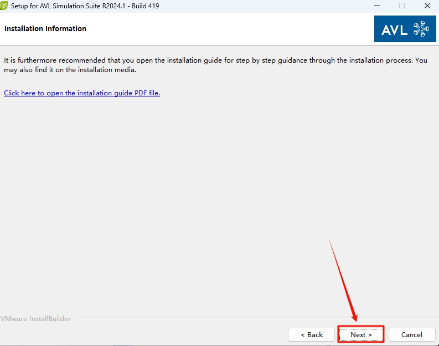
Task: Click the VMware InstallBuilder label
Action: (36, 319)
